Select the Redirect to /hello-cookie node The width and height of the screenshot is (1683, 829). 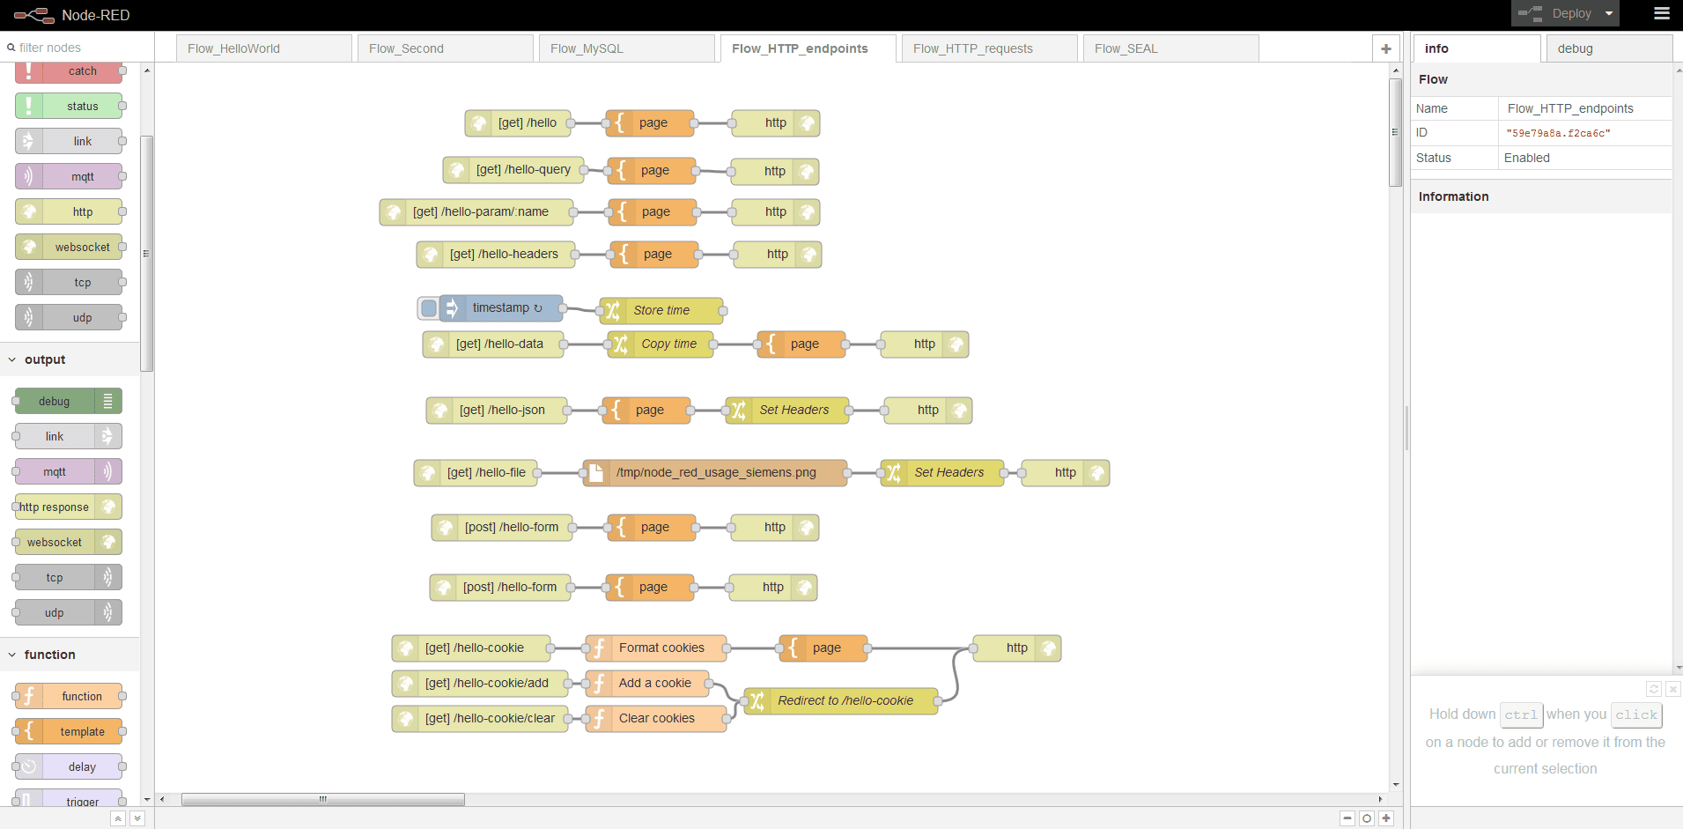tap(844, 701)
